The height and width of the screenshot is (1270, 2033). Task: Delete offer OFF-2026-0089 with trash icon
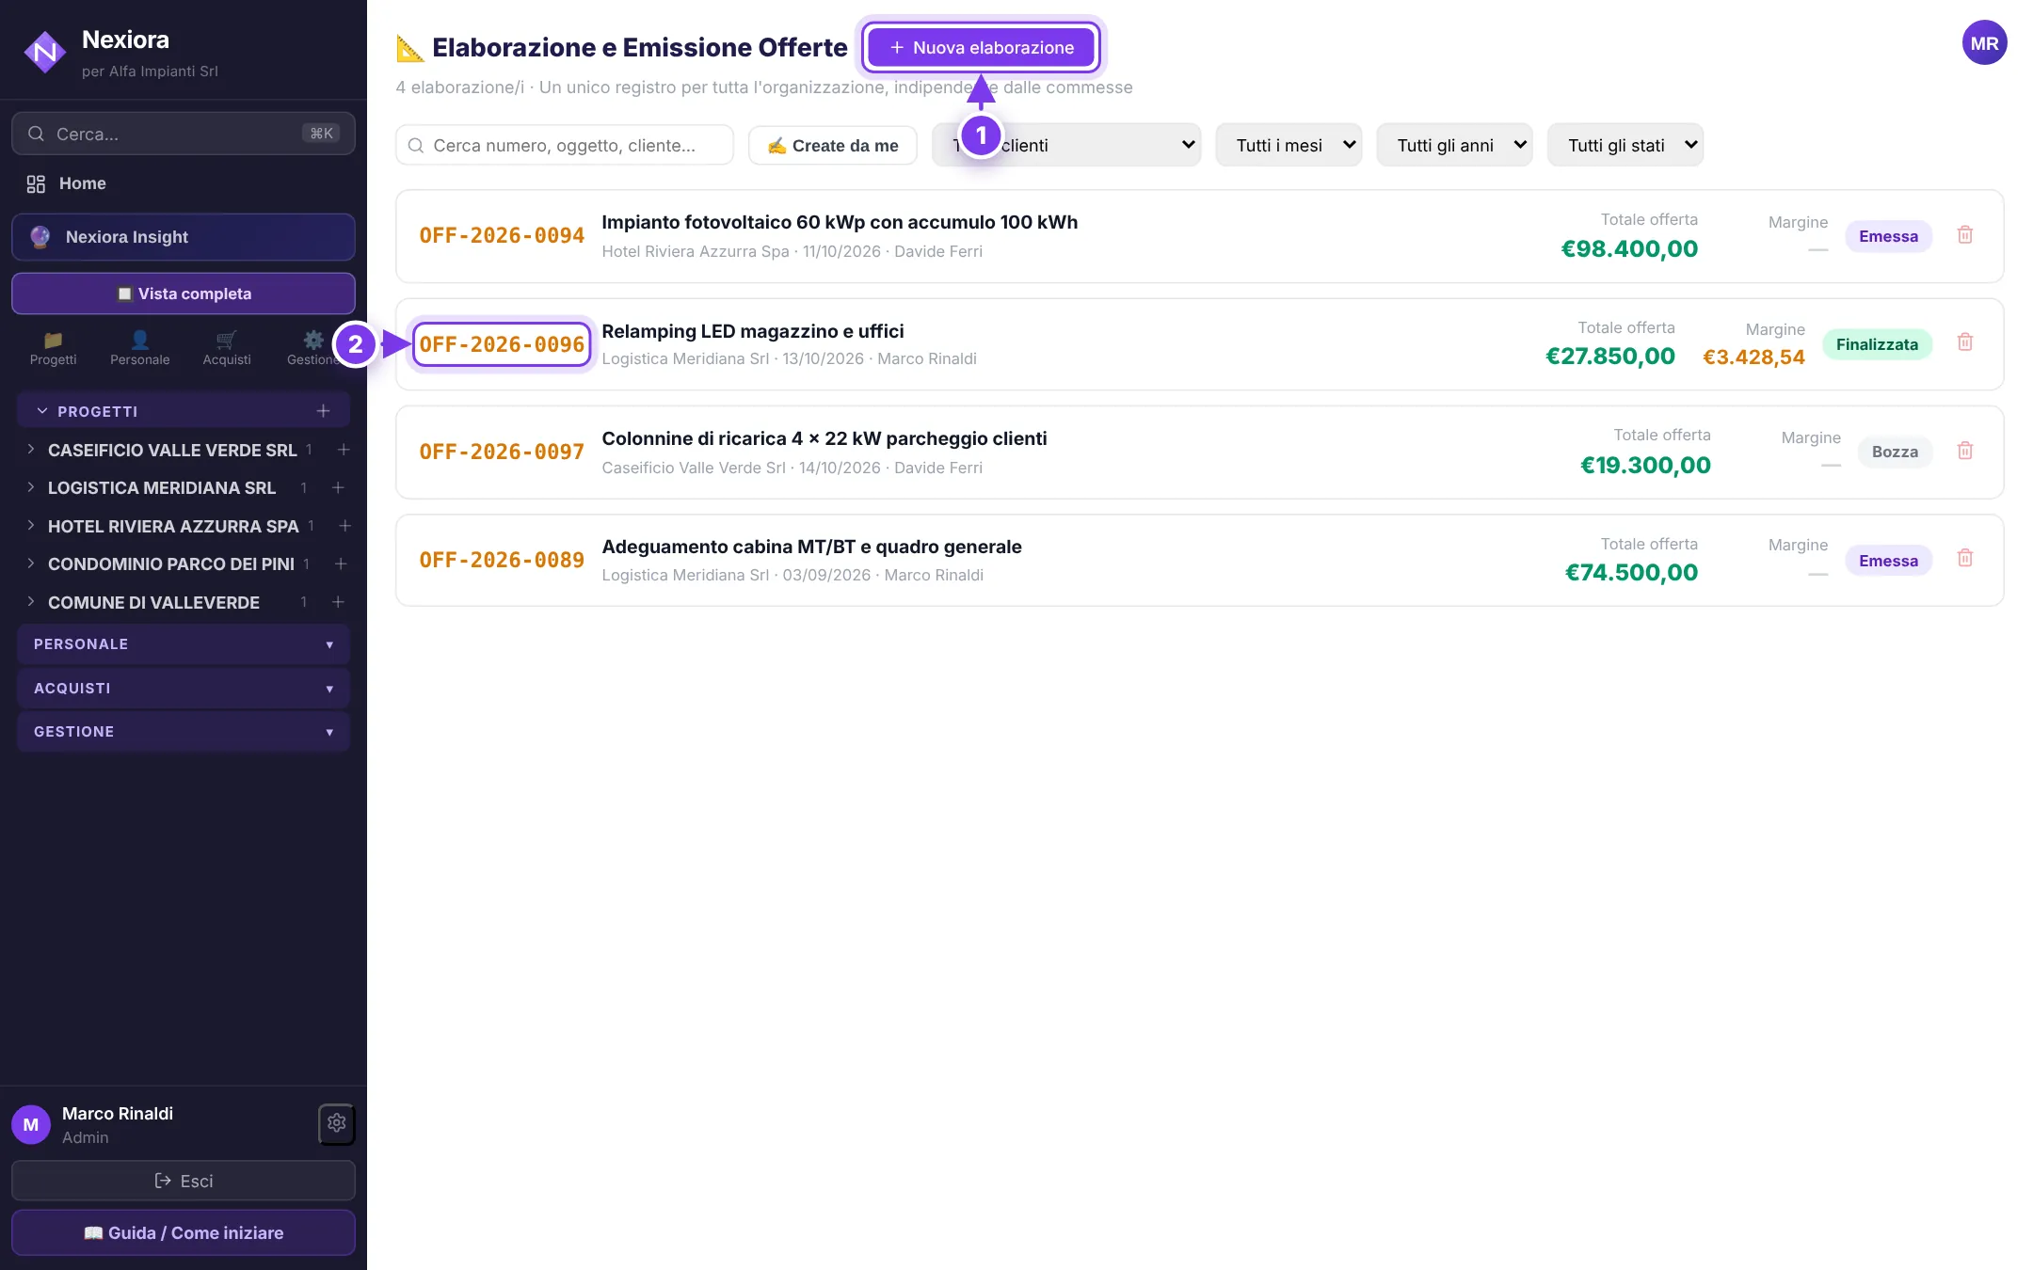click(x=1965, y=559)
